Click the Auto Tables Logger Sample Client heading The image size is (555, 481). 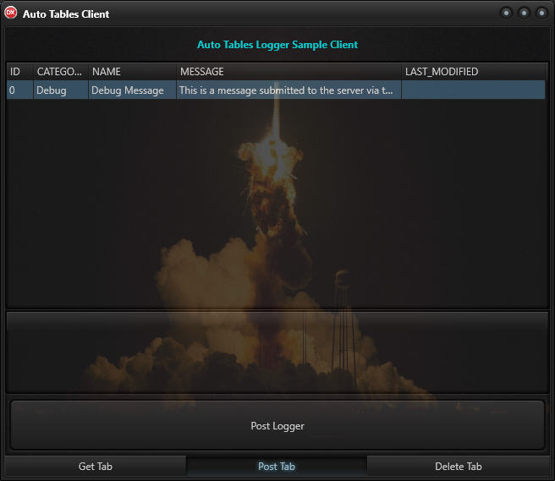(277, 45)
